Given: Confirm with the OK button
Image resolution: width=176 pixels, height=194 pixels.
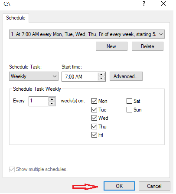Looking at the screenshot, I should coord(119,186).
